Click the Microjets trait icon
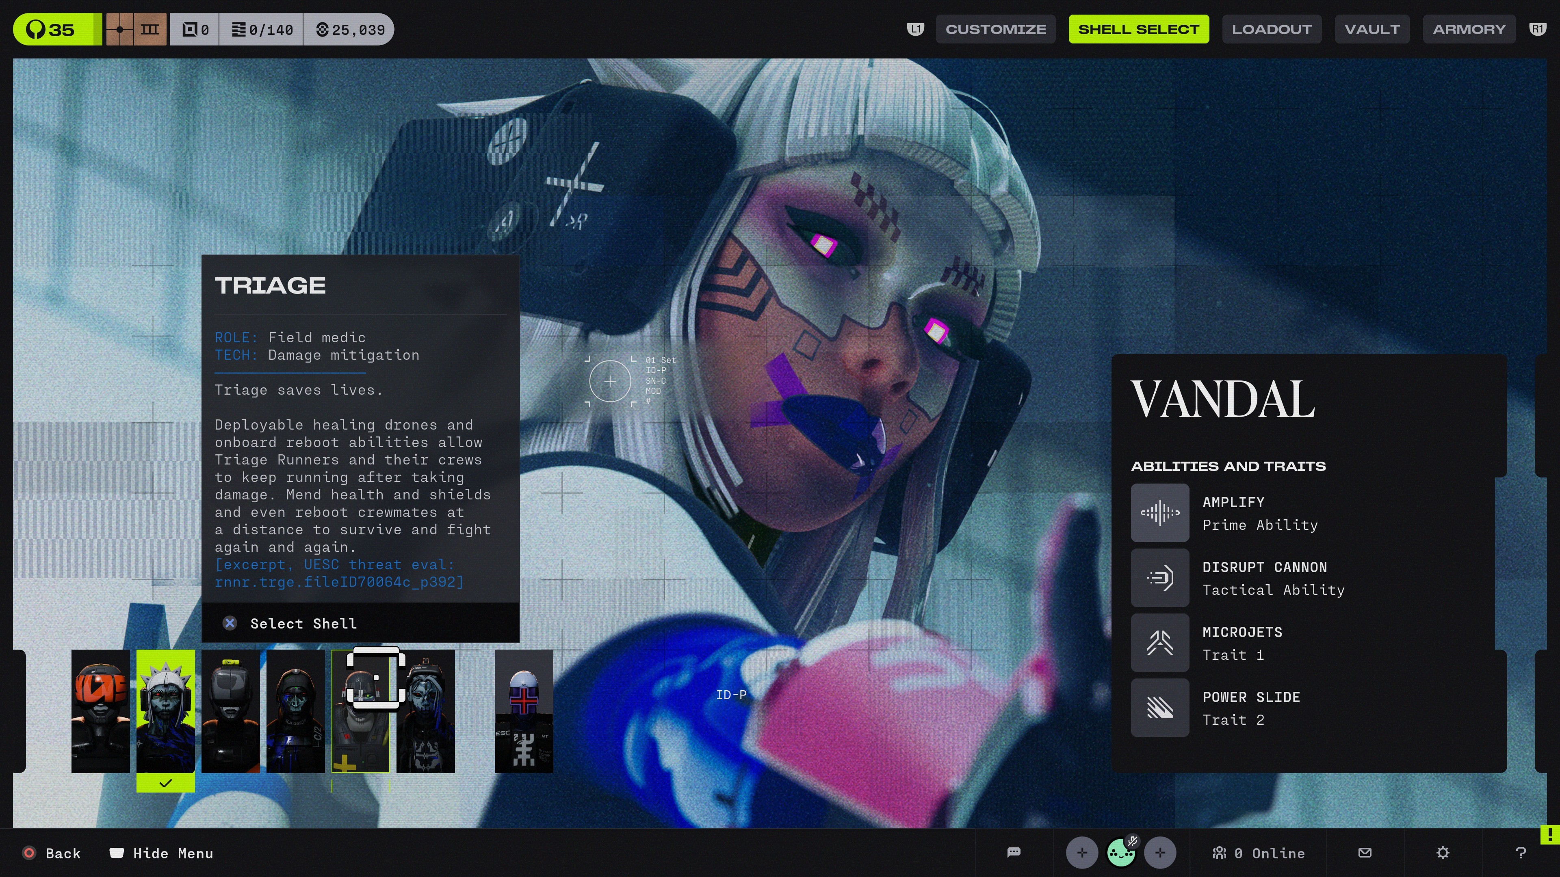 1160,643
